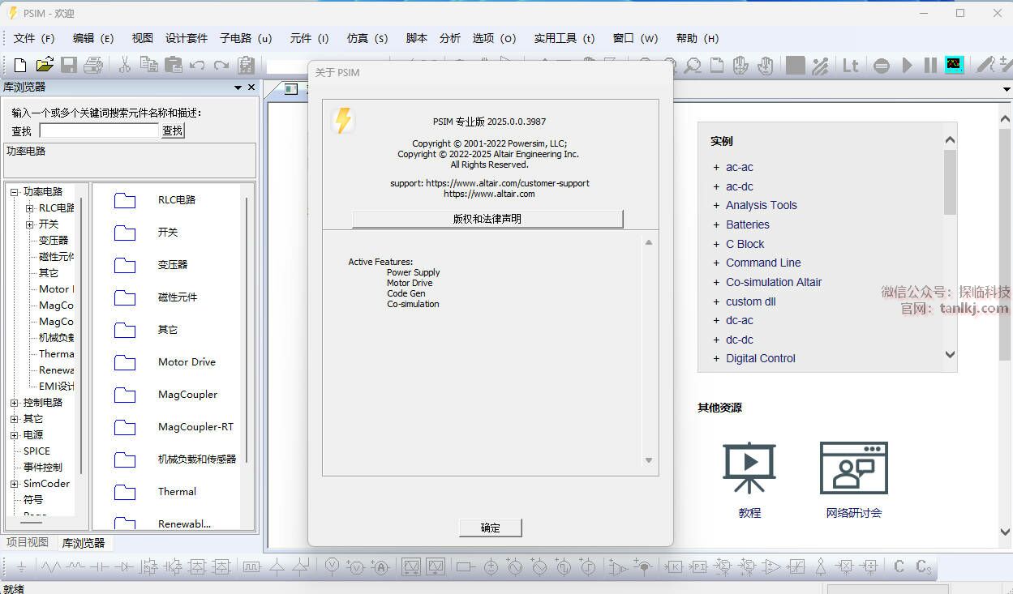This screenshot has height=594, width=1013.
Task: Open the MagCoupler-RT folder in library
Action: (x=174, y=427)
